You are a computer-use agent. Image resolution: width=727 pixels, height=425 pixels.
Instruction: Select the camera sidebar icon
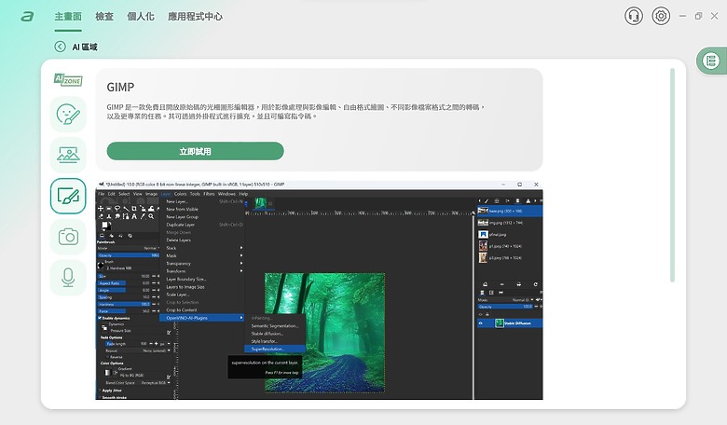(x=68, y=237)
